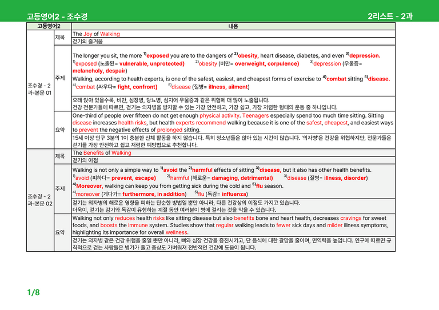Click the bold red word obesity

(x=248, y=55)
